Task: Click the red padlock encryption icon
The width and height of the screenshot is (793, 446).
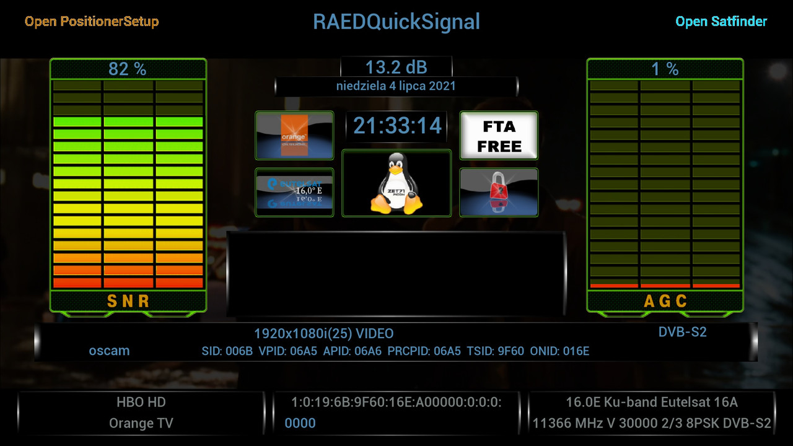Action: (x=499, y=193)
